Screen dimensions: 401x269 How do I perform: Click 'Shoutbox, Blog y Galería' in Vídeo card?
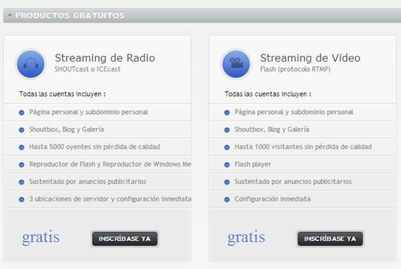[272, 129]
